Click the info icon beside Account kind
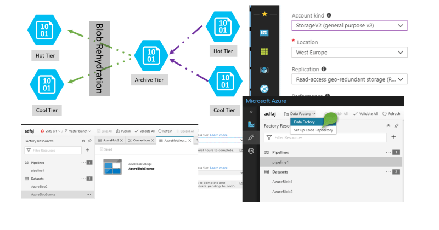The image size is (439, 230). pos(328,15)
